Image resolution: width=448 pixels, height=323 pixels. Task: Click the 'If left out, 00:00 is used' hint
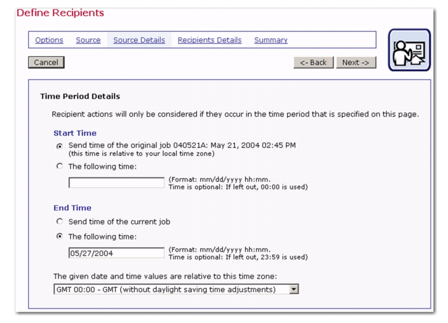pyautogui.click(x=266, y=187)
